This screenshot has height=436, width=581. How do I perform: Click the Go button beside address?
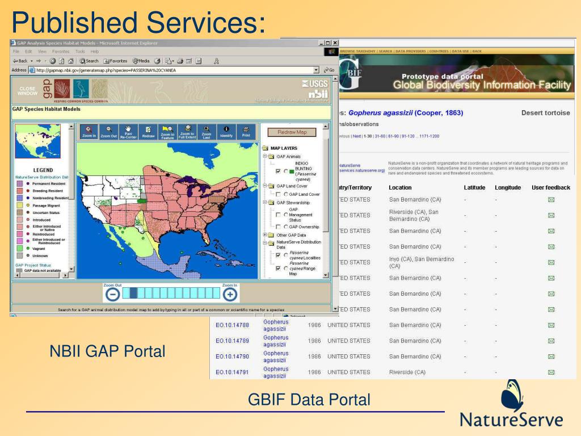click(x=329, y=70)
